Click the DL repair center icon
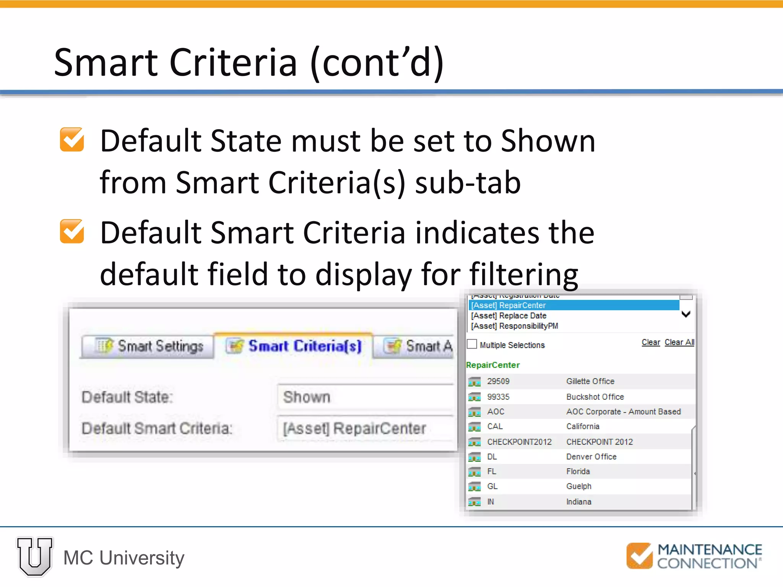Image resolution: width=783 pixels, height=587 pixels. [x=474, y=457]
